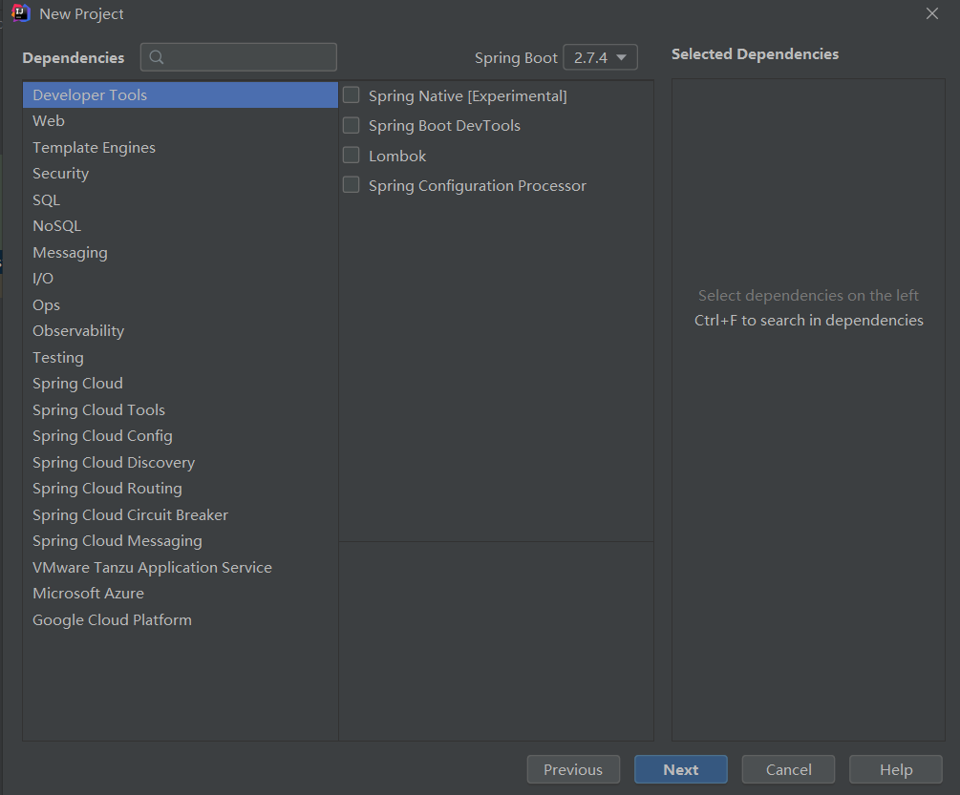The image size is (960, 795).
Task: Select the Microsoft Azure category
Action: click(x=180, y=594)
